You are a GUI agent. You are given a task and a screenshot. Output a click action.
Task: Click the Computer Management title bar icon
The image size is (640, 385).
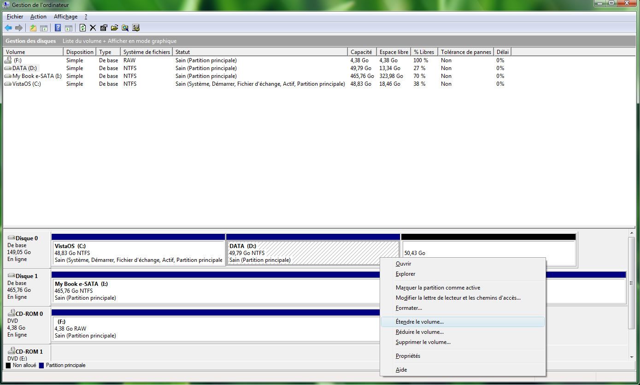point(6,5)
